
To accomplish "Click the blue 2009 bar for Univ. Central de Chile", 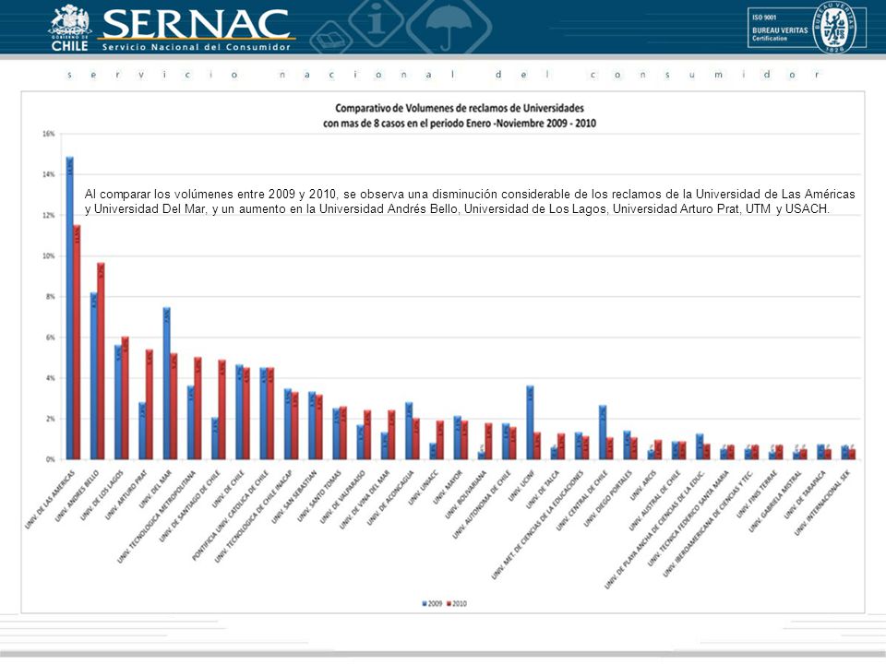I will 603,432.
